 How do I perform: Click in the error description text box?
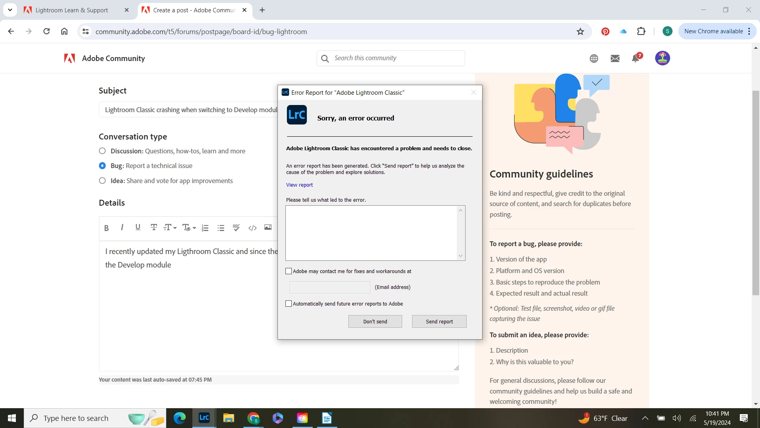(371, 233)
